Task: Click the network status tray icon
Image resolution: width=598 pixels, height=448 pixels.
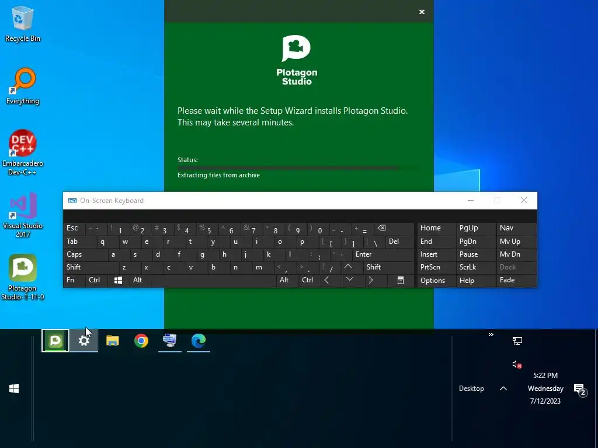Action: [517, 341]
